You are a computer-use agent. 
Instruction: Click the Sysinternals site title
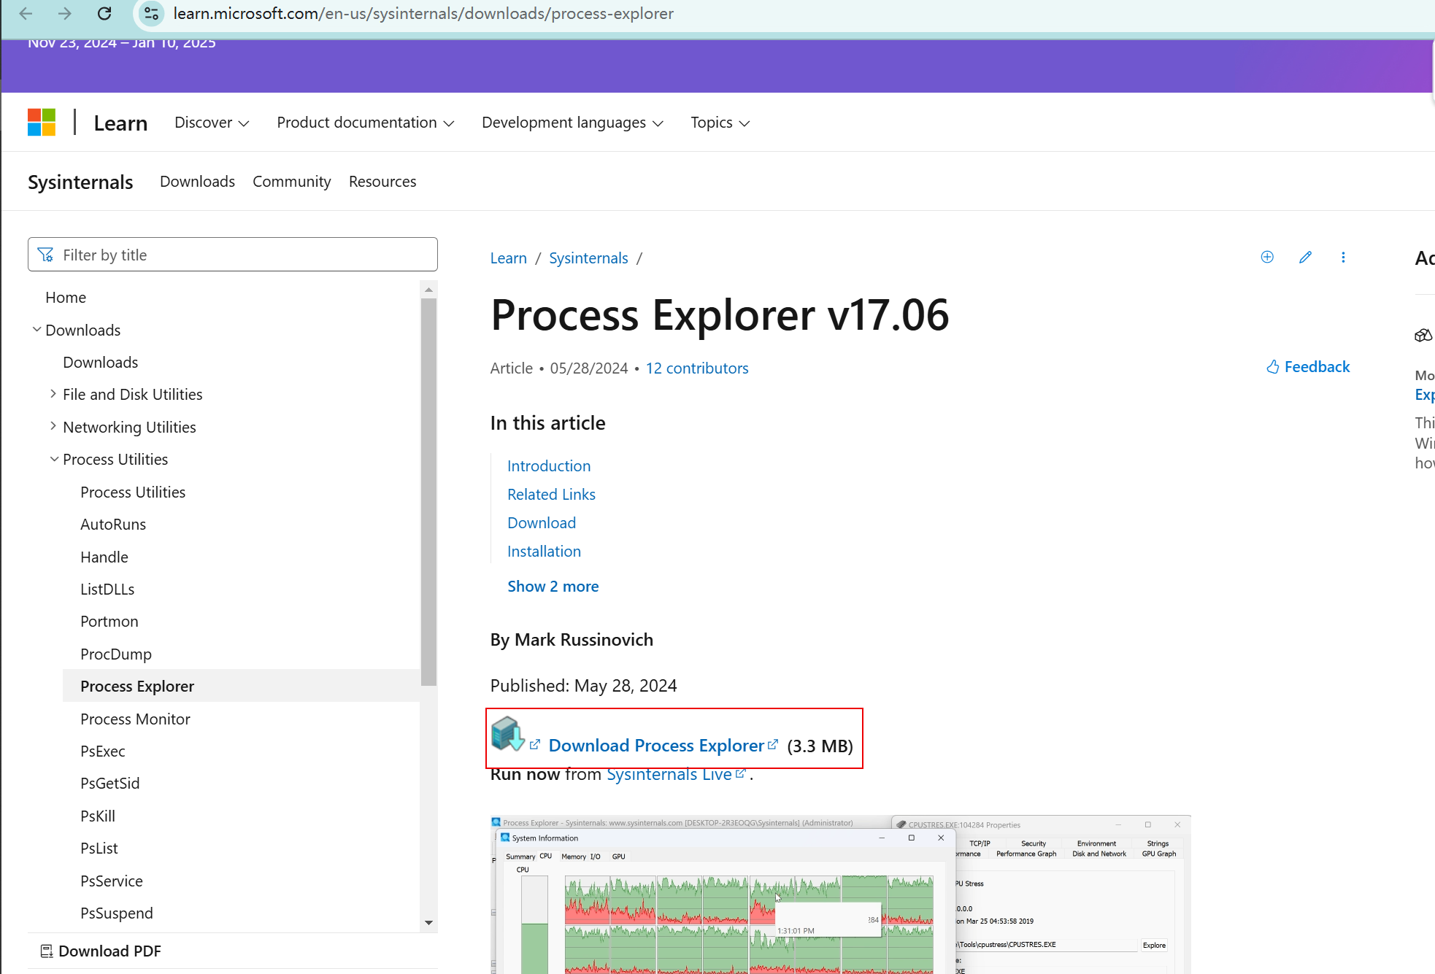pos(80,182)
